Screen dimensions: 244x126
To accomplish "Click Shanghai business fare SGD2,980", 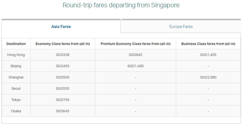I will click(208, 77).
